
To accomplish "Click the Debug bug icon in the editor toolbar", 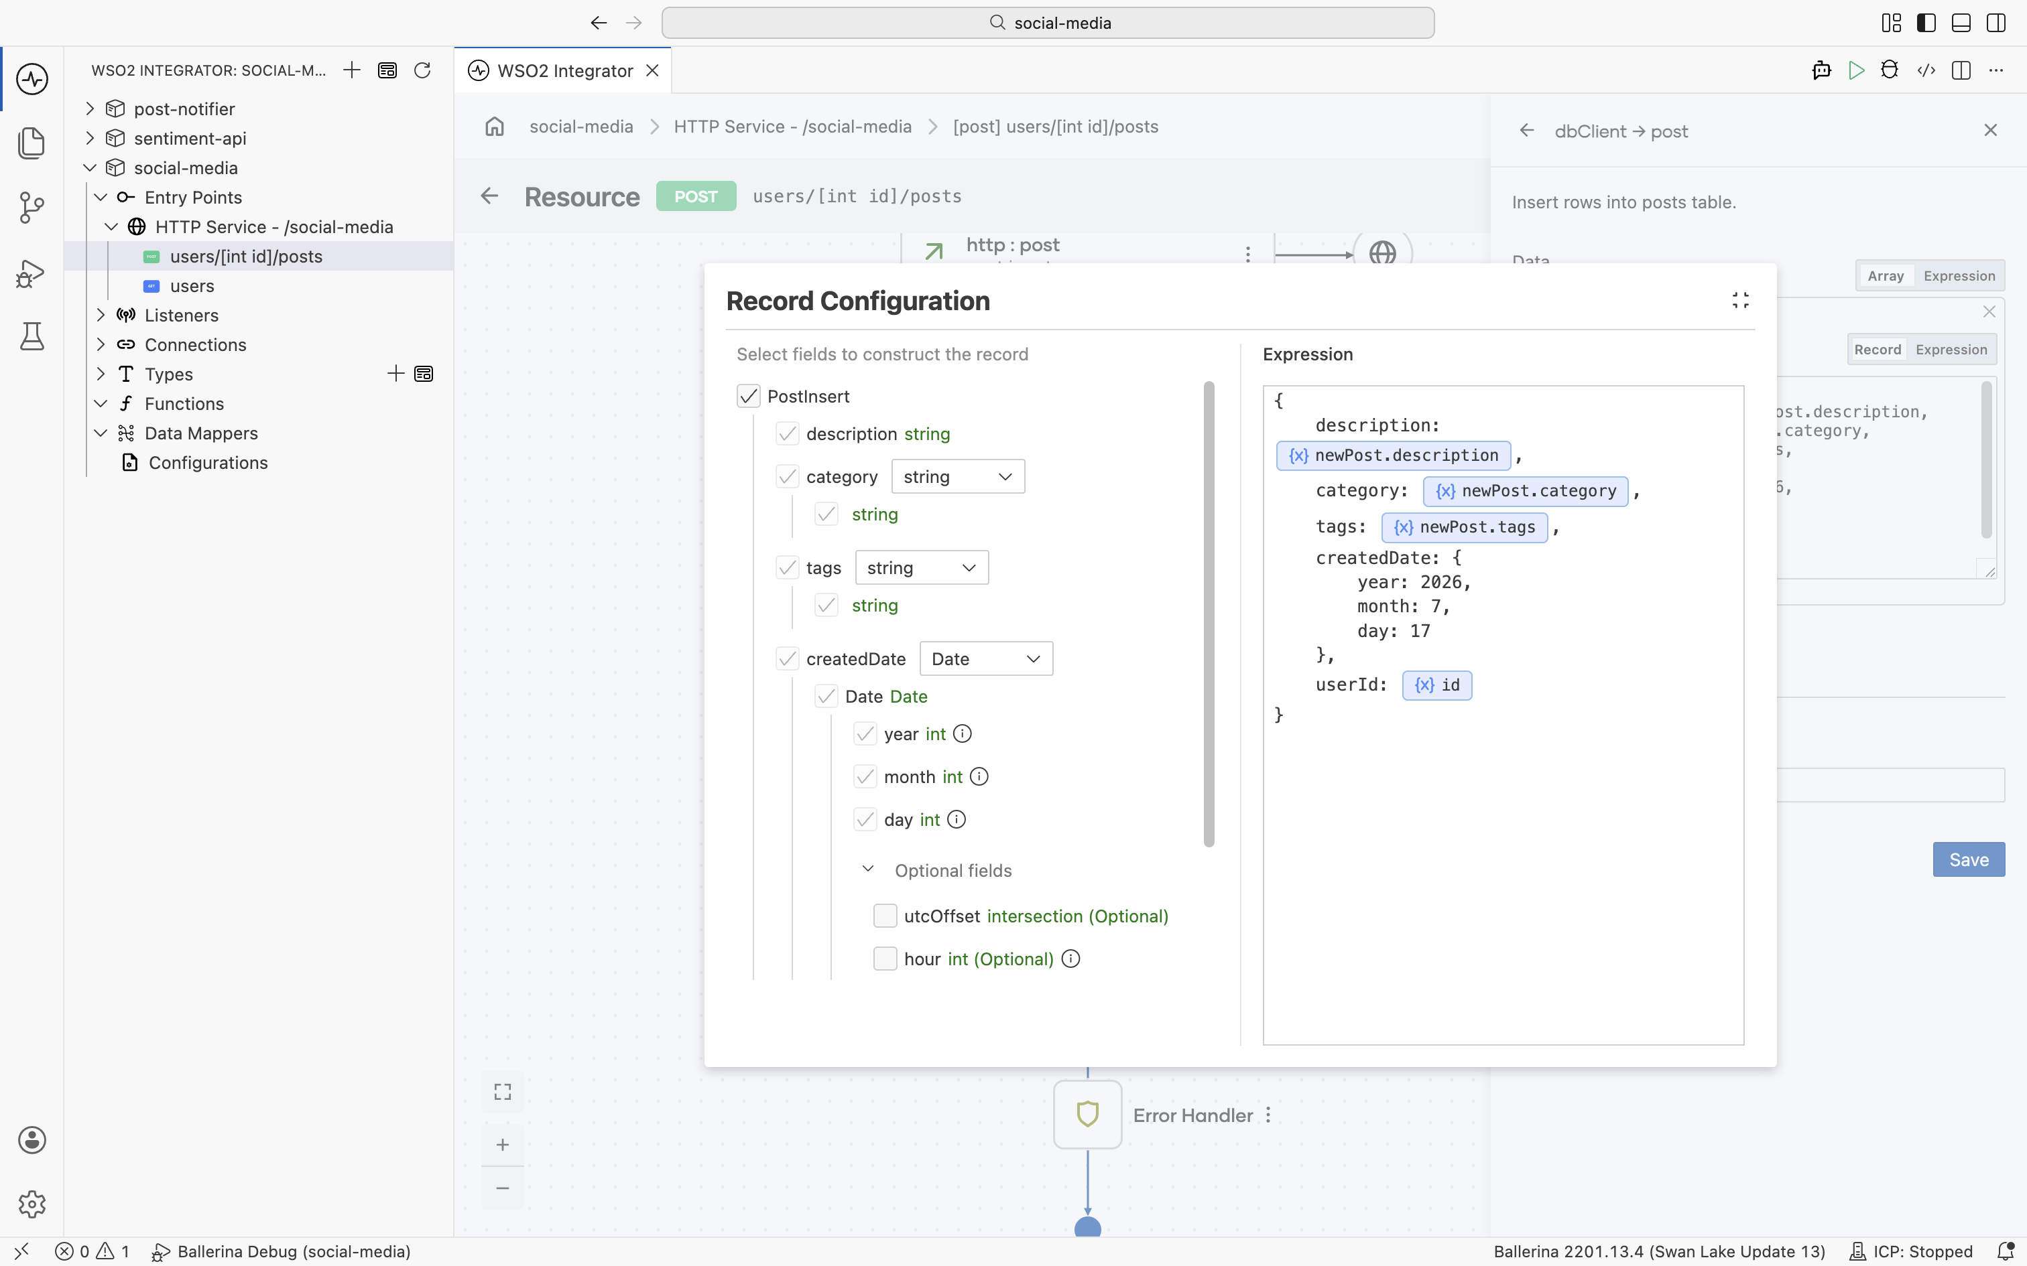I will tap(1890, 70).
